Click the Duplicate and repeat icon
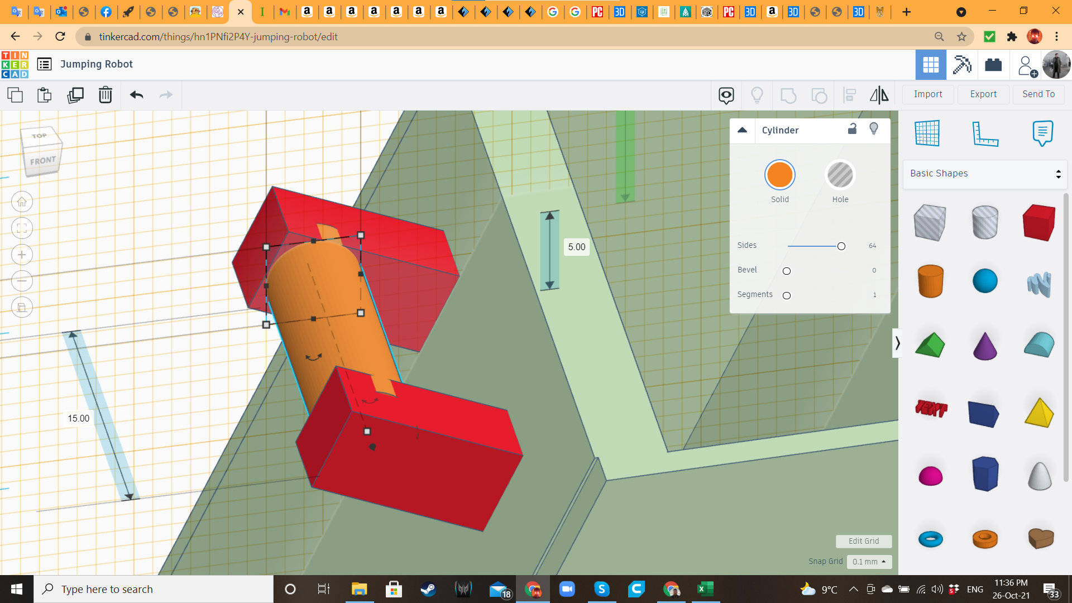 pos(75,95)
